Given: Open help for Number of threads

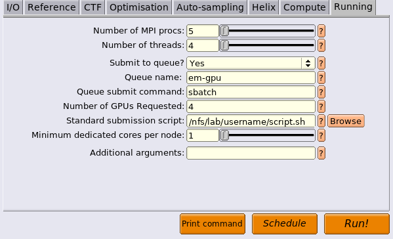Looking at the screenshot, I should 321,46.
